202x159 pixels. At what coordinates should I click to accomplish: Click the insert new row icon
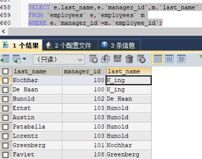[x=93, y=59]
